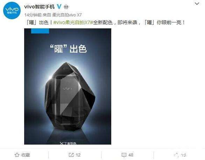
Task: Click the 收藏 favorite label
Action: 26,155
